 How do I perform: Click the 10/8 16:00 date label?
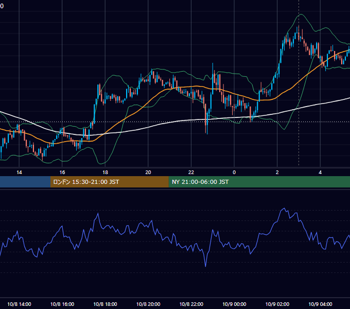[x=62, y=304]
